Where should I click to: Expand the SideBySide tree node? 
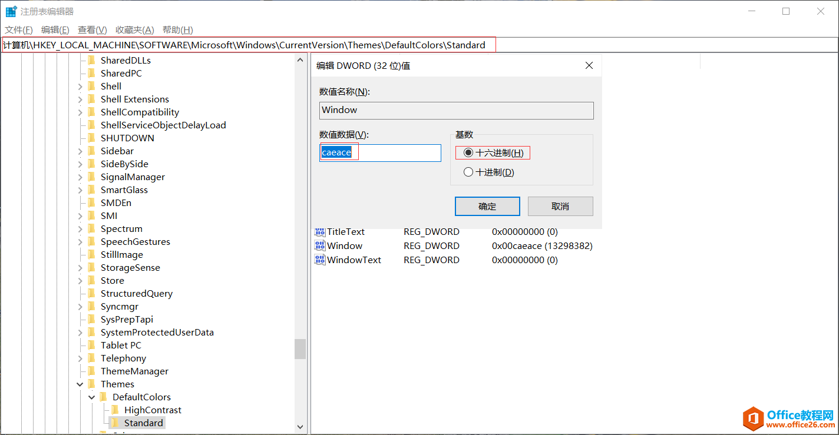tap(80, 164)
